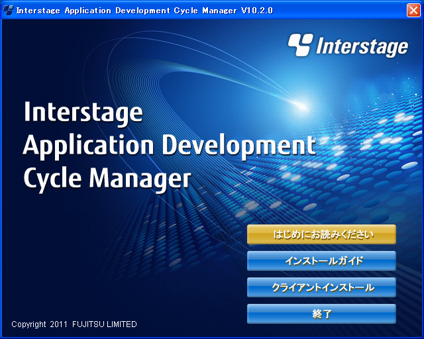Open the インストールガイド install guide
This screenshot has height=339, width=424.
click(321, 261)
